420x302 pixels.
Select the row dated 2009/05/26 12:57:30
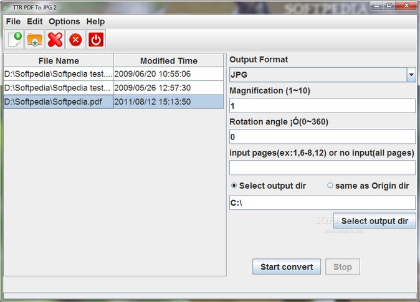click(x=113, y=88)
